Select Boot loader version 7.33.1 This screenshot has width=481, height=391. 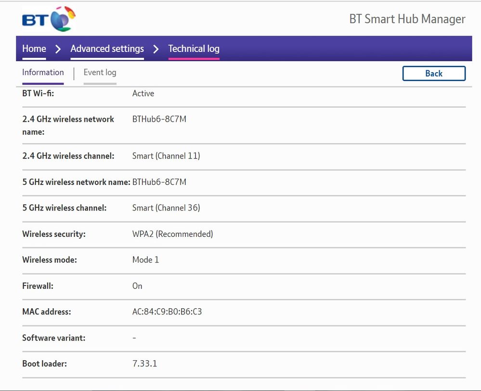[144, 364]
